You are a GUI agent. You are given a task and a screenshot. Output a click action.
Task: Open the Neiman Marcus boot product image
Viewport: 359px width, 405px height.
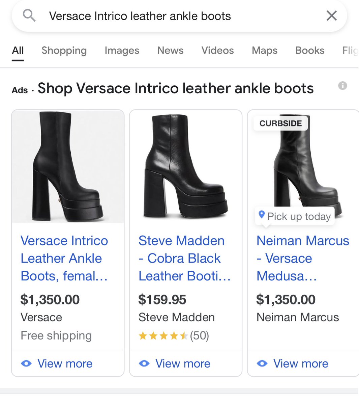303,166
